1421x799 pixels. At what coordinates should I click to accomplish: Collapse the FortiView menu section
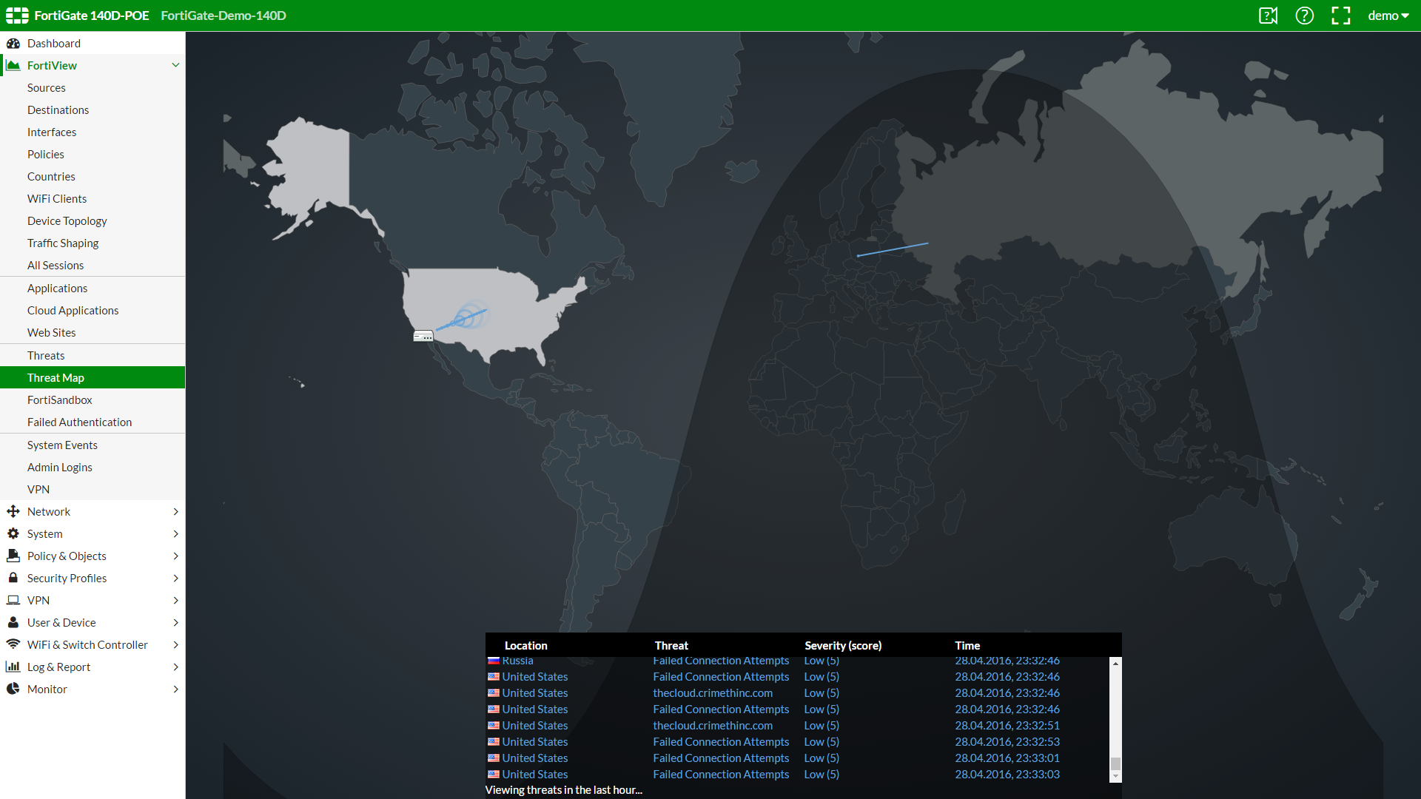click(x=175, y=65)
